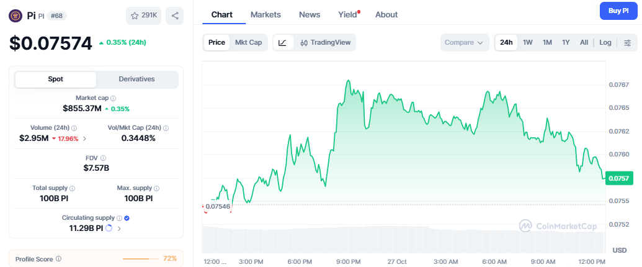Click the 0.0767 y-axis label

(x=618, y=85)
